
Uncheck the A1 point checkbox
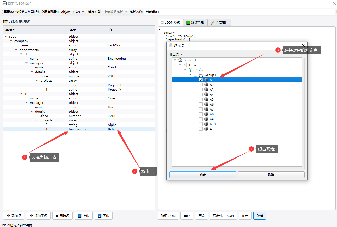point(201,80)
